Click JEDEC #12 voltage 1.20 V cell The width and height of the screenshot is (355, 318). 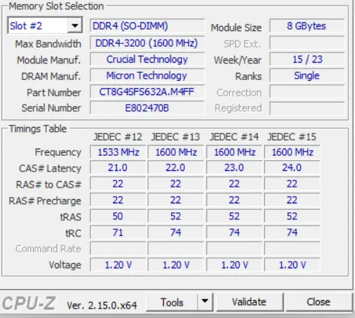[x=118, y=265]
